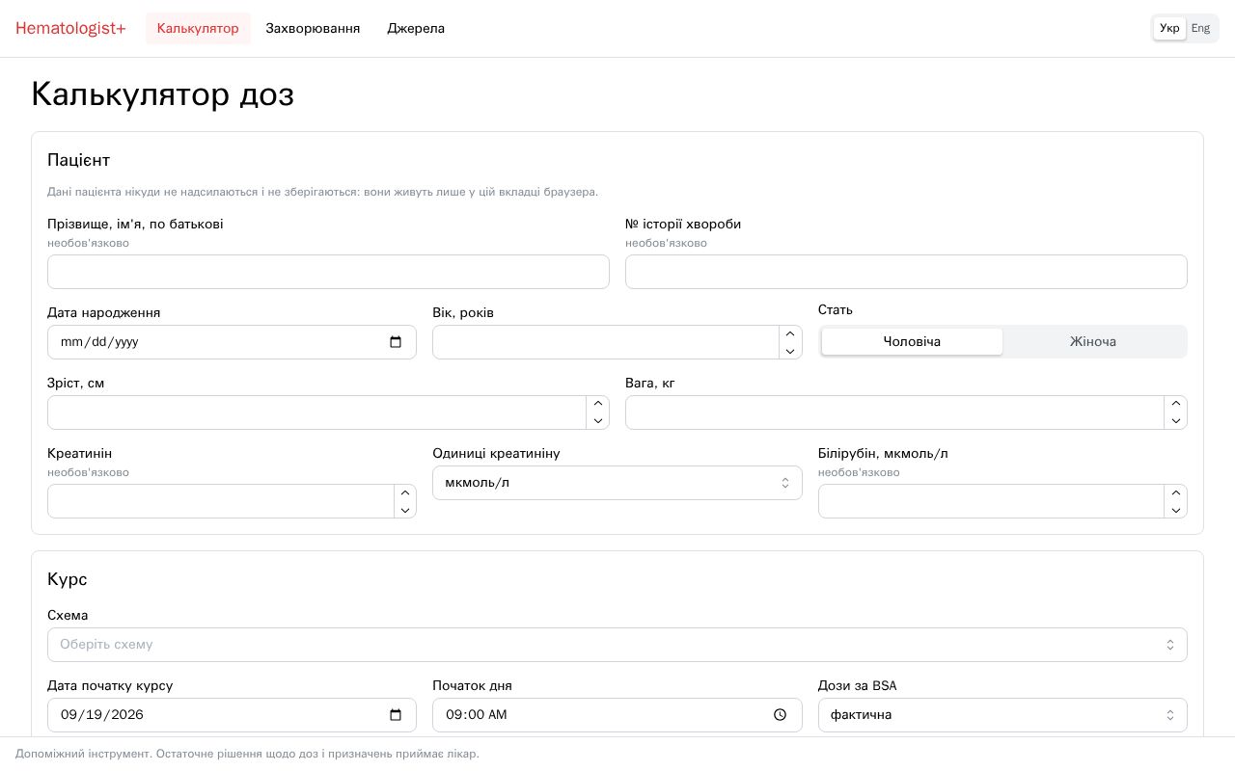The height and width of the screenshot is (771, 1235).
Task: Select Жіноча sex option
Action: click(x=1093, y=342)
